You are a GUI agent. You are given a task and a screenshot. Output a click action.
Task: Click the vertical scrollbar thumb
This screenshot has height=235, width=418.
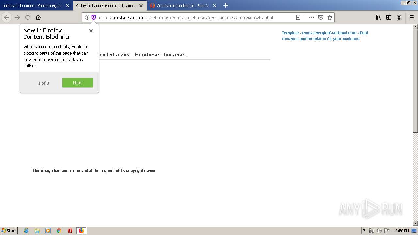415,81
